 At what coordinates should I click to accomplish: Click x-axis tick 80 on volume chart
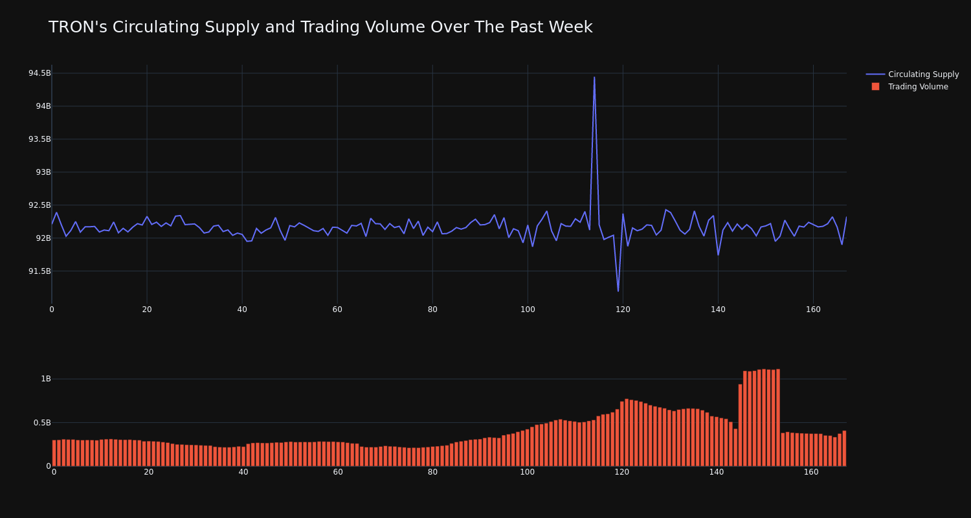coord(432,472)
